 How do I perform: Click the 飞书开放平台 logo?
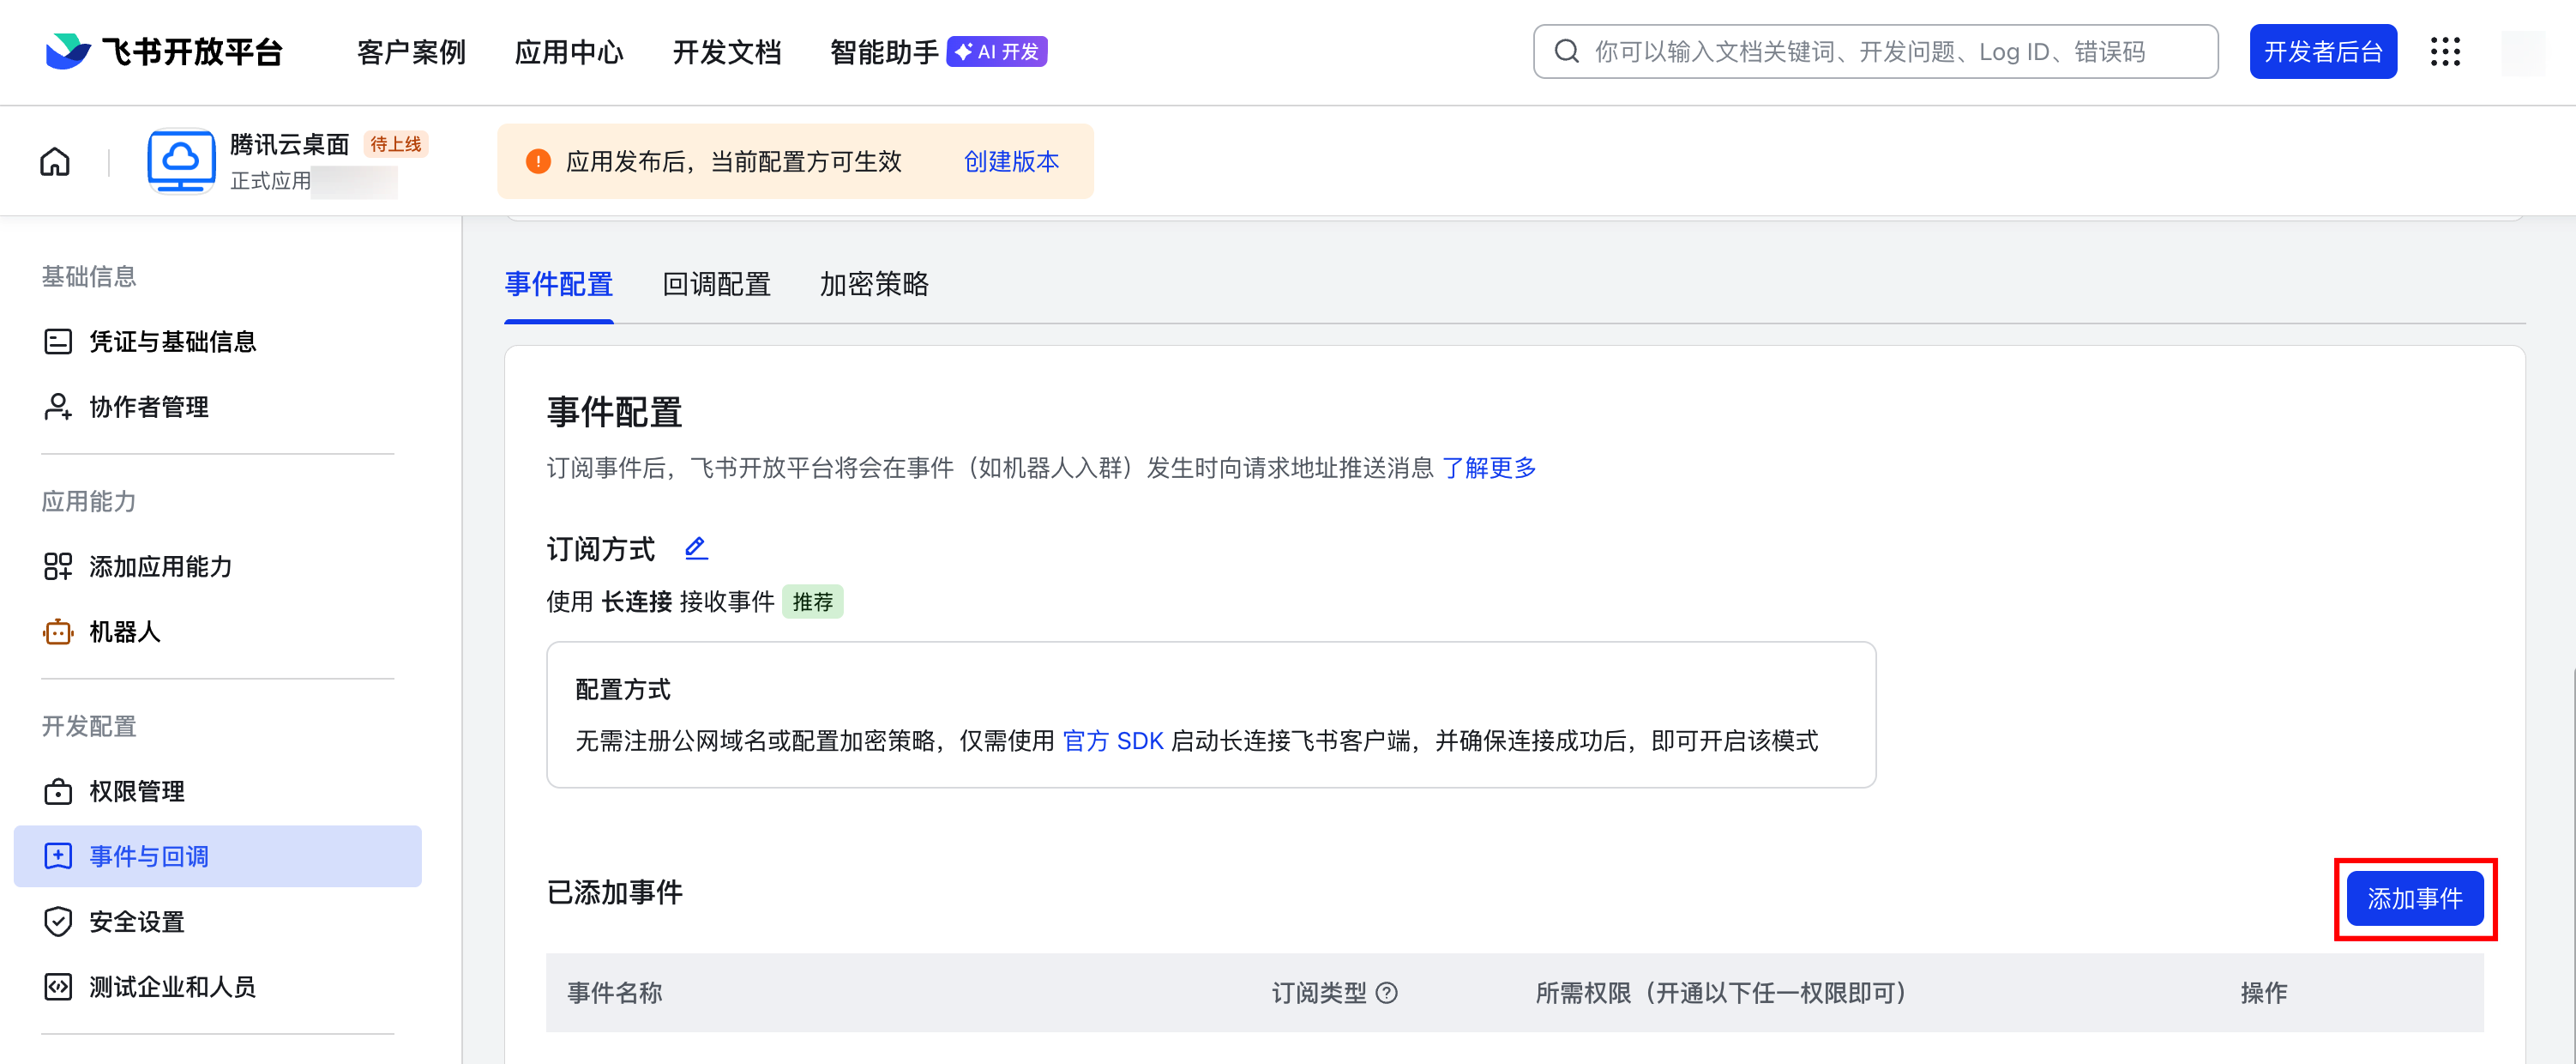tap(165, 52)
